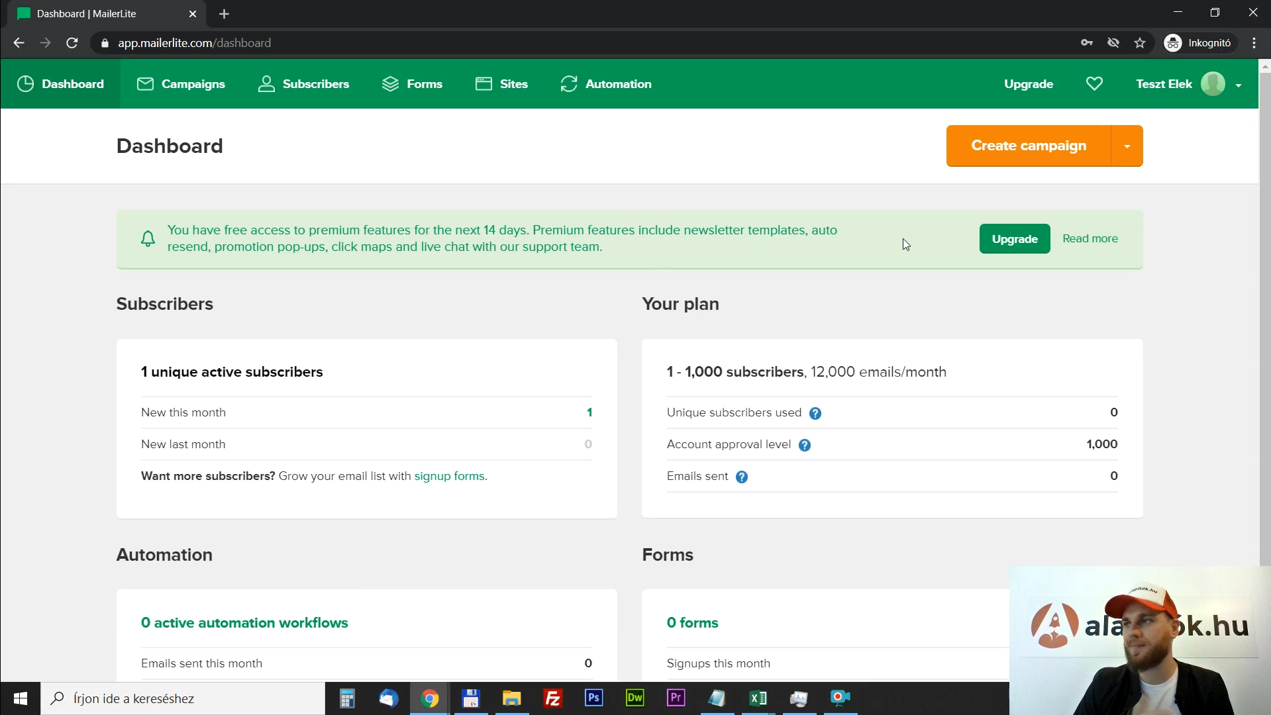
Task: Expand the Create campaign dropdown arrow
Action: [x=1127, y=146]
